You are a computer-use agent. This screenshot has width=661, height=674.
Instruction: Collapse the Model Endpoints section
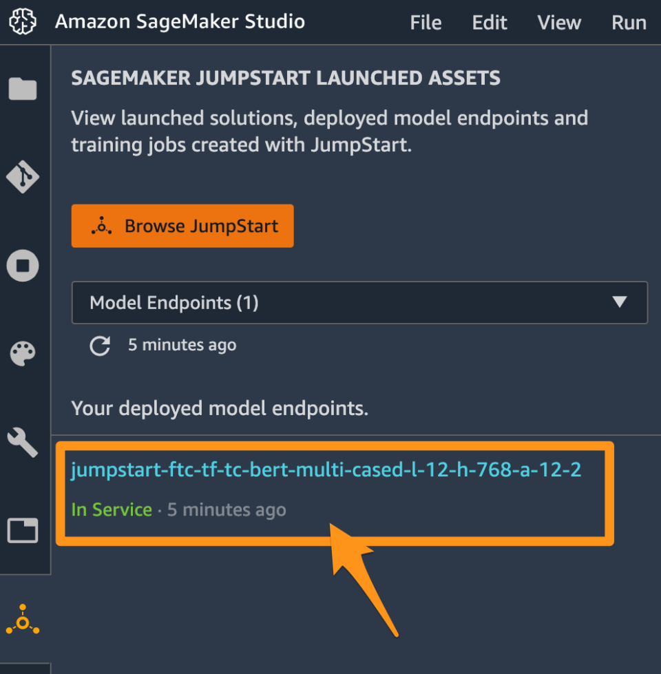click(x=619, y=302)
